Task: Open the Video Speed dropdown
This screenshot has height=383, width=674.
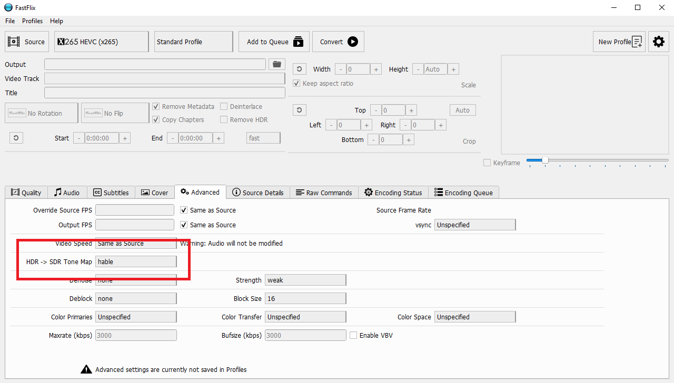Action: tap(136, 243)
